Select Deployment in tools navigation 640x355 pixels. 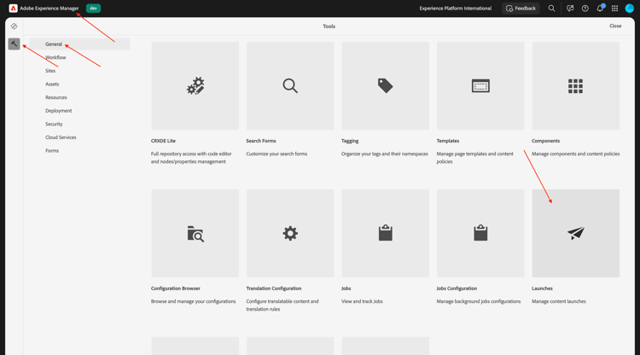[58, 111]
